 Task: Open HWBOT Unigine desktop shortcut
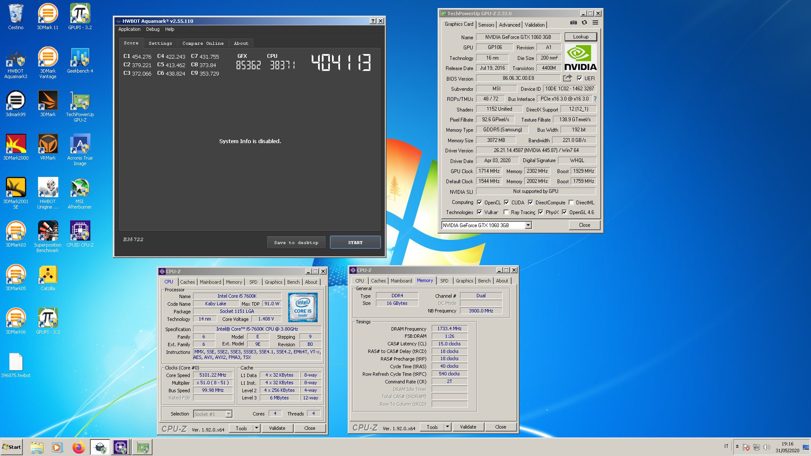[x=48, y=194]
